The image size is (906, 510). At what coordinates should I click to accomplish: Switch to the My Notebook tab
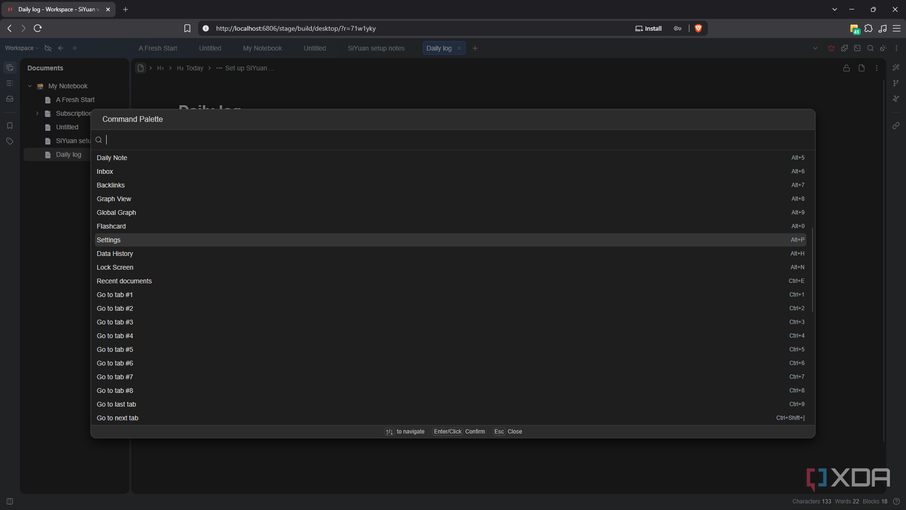[x=262, y=48]
